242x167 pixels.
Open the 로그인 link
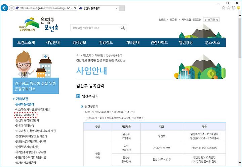click(x=173, y=19)
